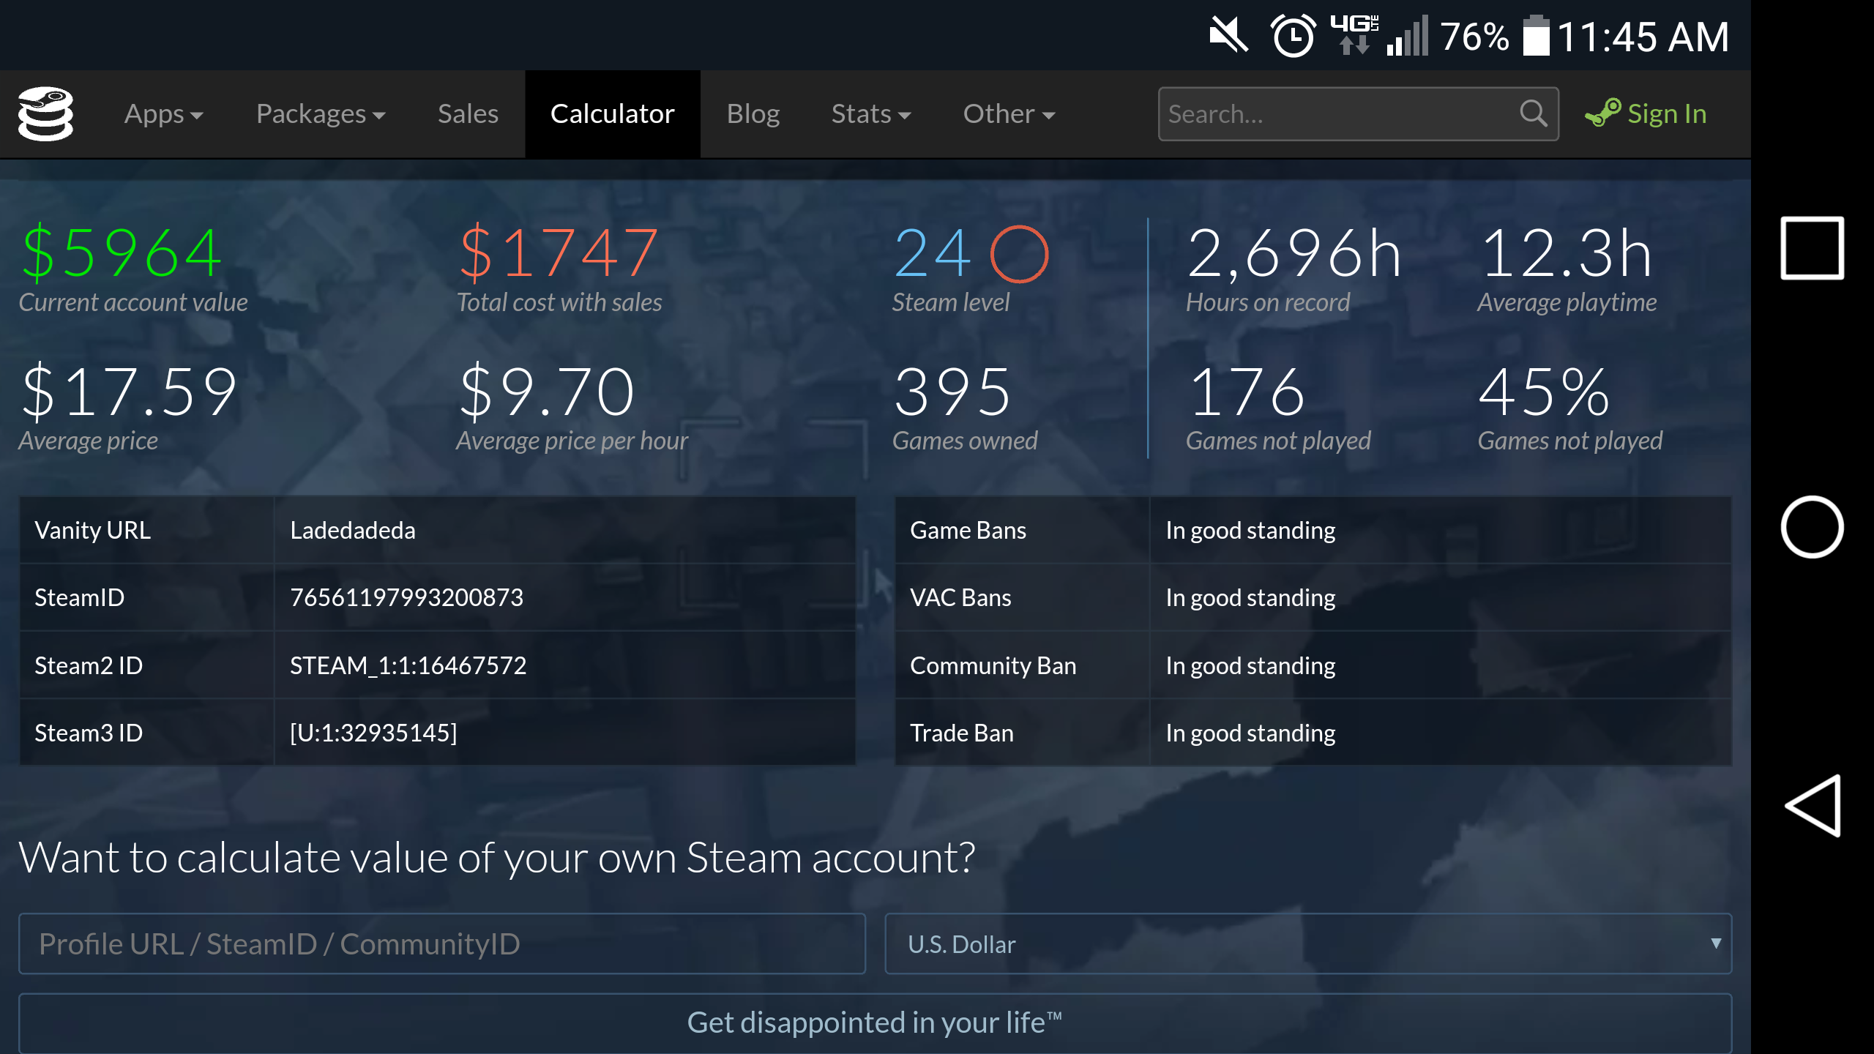
Task: Tap the Android home circle button
Action: pyautogui.click(x=1812, y=527)
